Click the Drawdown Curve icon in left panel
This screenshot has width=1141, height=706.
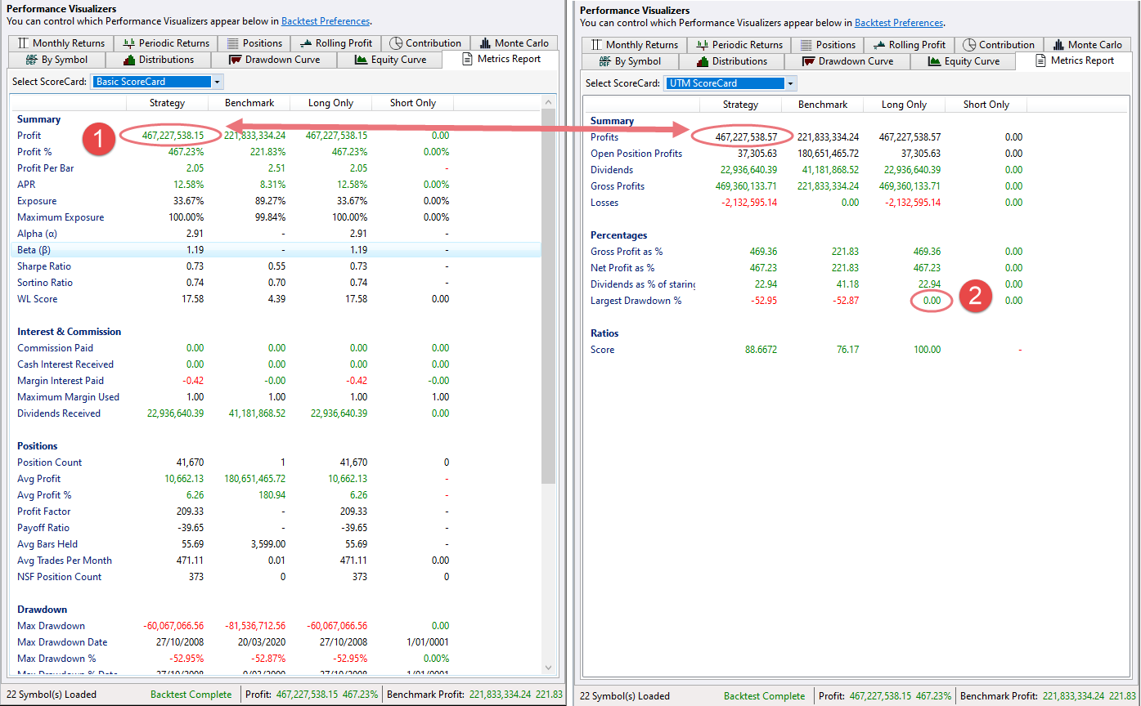[236, 60]
